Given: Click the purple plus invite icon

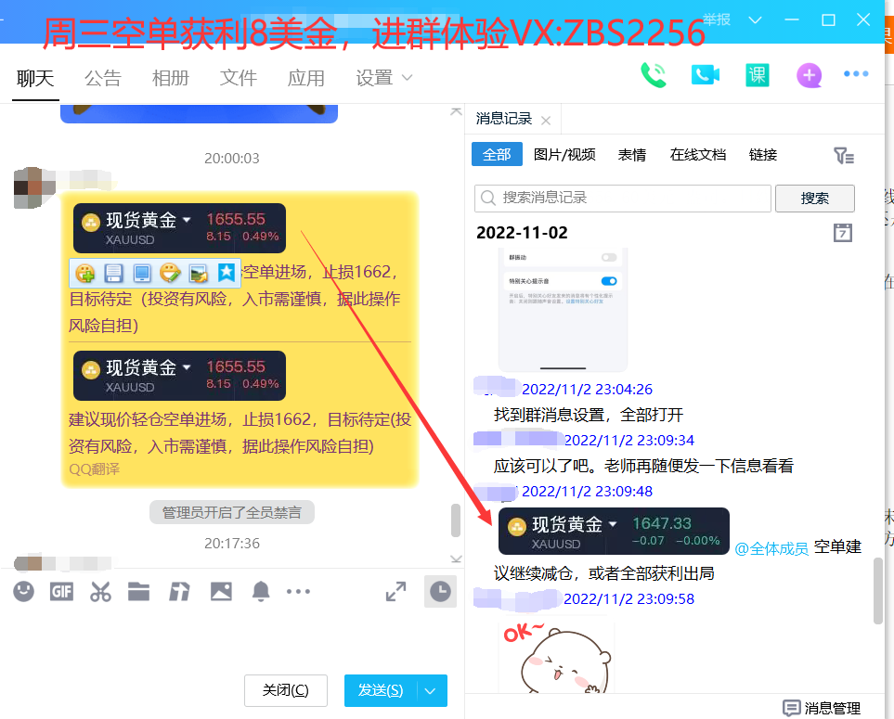Looking at the screenshot, I should tap(809, 75).
